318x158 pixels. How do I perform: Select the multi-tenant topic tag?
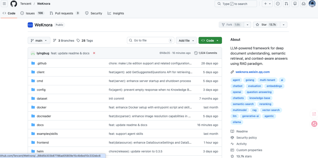(267, 80)
